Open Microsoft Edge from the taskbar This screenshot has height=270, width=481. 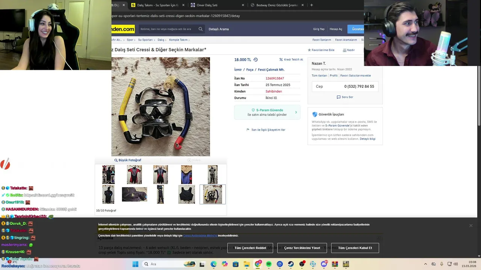pyautogui.click(x=213, y=264)
